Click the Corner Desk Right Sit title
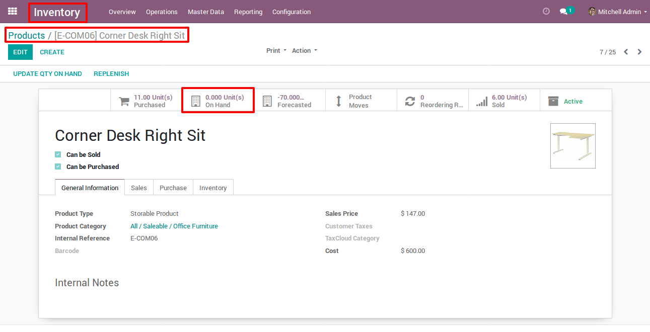 click(130, 135)
